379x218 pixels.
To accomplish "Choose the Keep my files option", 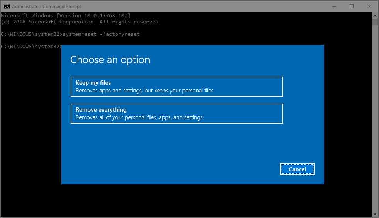I will [x=177, y=87].
